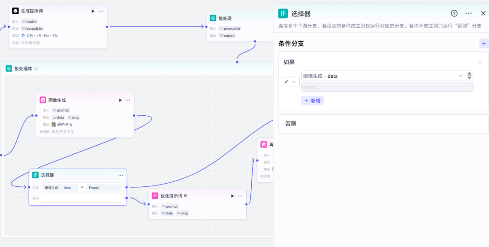
Task: Click the prompt input tag in 优化提示词
Action: pyautogui.click(x=170, y=206)
